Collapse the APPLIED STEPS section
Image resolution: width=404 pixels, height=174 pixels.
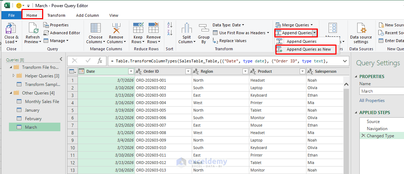point(356,113)
